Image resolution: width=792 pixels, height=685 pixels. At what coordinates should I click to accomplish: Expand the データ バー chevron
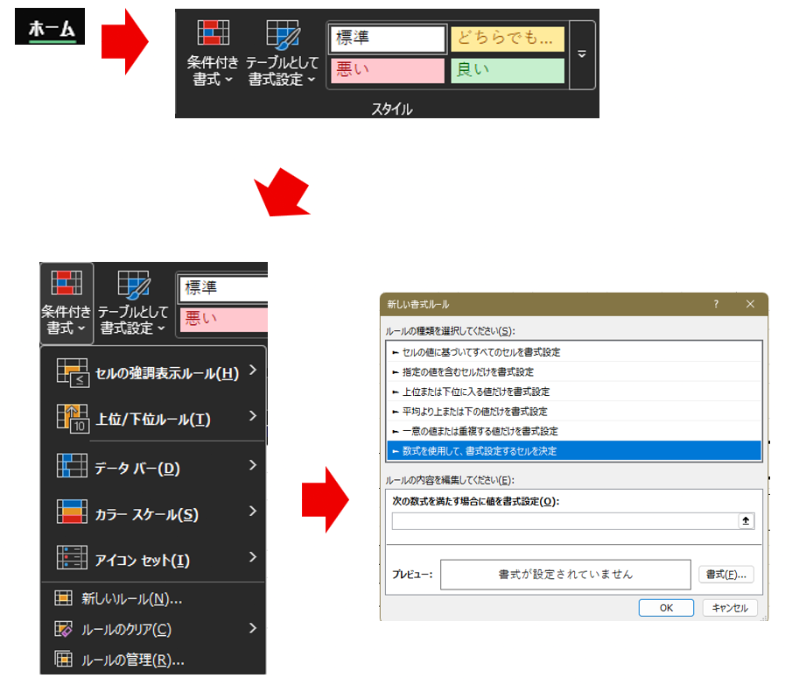(253, 465)
